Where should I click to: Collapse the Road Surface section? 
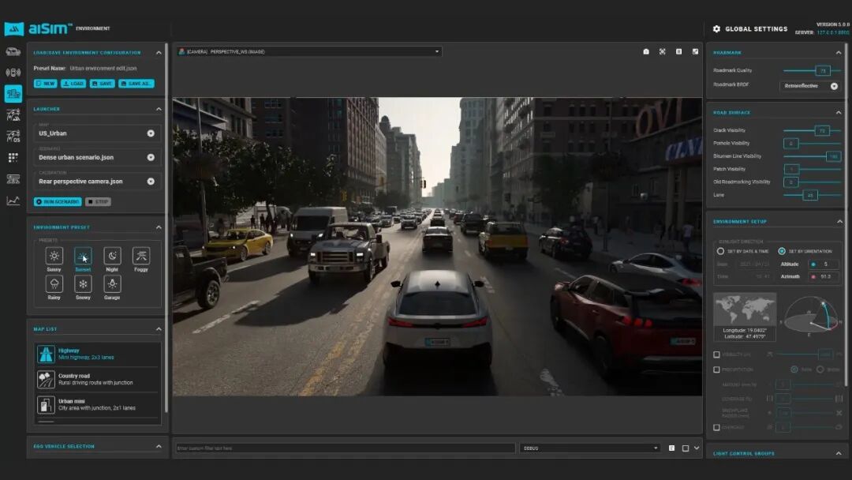[x=839, y=113]
